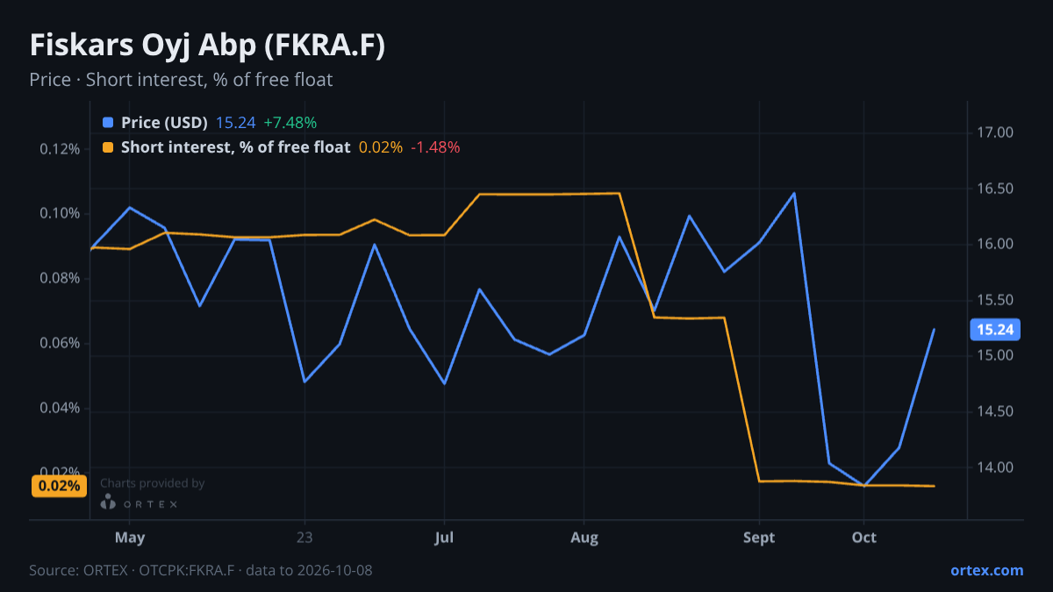
Task: Click the 14.00 right axis label
Action: (995, 467)
